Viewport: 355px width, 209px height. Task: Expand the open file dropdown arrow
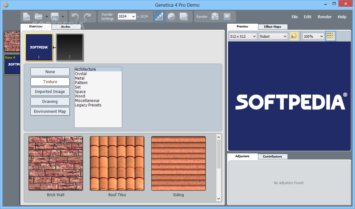[x=47, y=17]
